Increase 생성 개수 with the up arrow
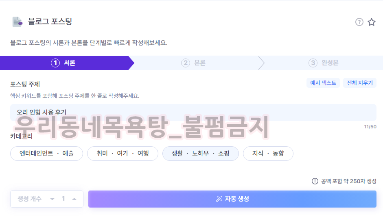 click(74, 199)
